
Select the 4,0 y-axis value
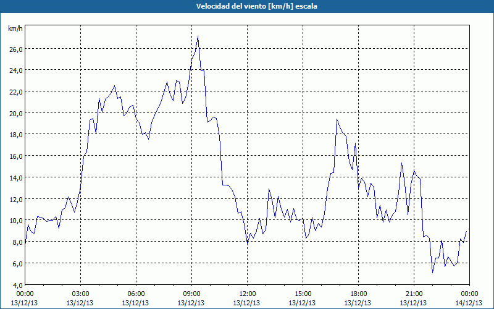(17, 285)
